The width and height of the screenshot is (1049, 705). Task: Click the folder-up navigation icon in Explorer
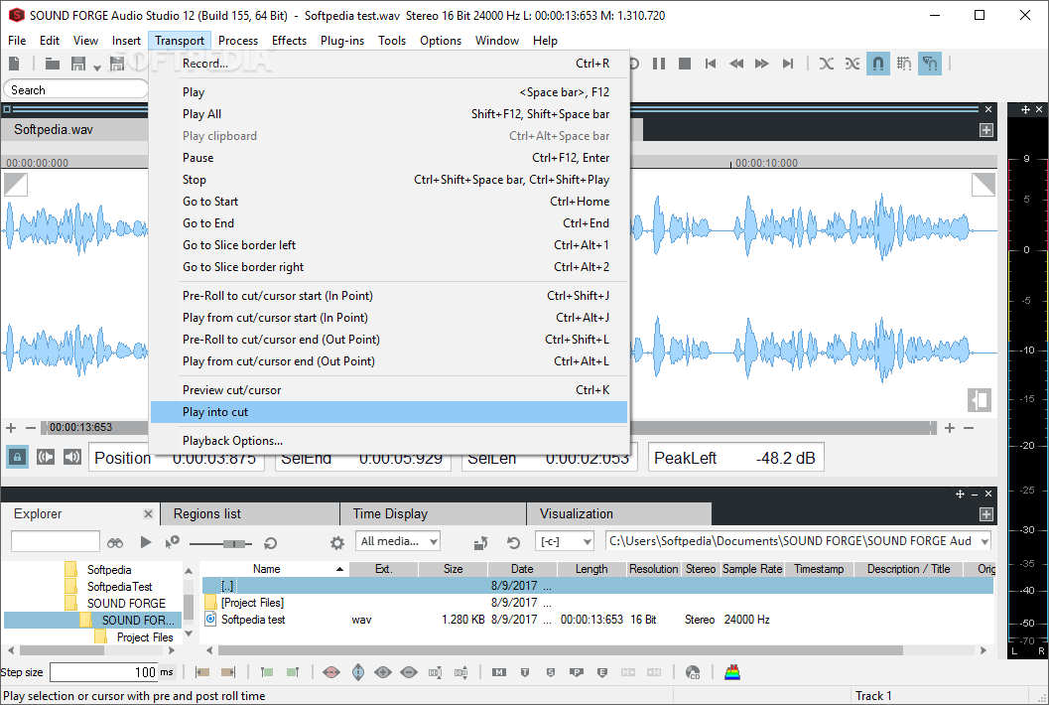[480, 542]
